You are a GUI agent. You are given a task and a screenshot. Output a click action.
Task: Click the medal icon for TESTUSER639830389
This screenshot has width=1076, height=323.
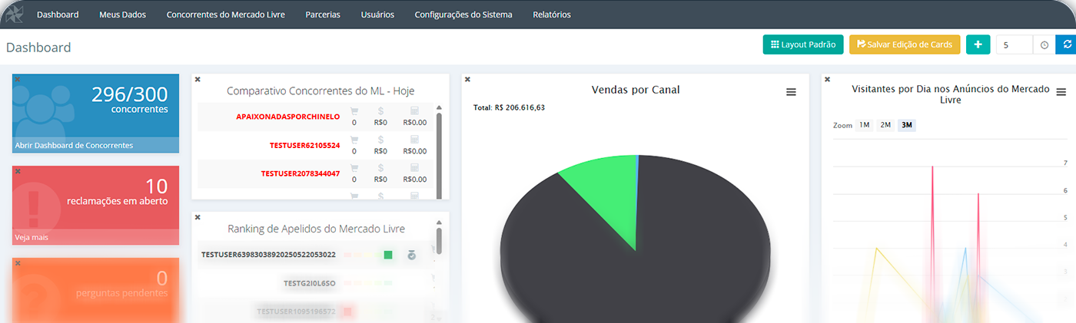(411, 255)
